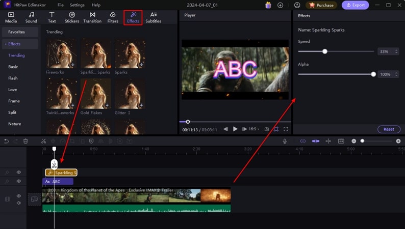Mute the main video track audio

[x=18, y=203]
